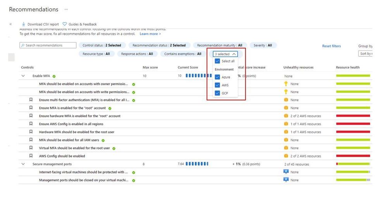Image resolution: width=387 pixels, height=199 pixels.
Task: Open the Severity filter pill
Action: pos(263,45)
